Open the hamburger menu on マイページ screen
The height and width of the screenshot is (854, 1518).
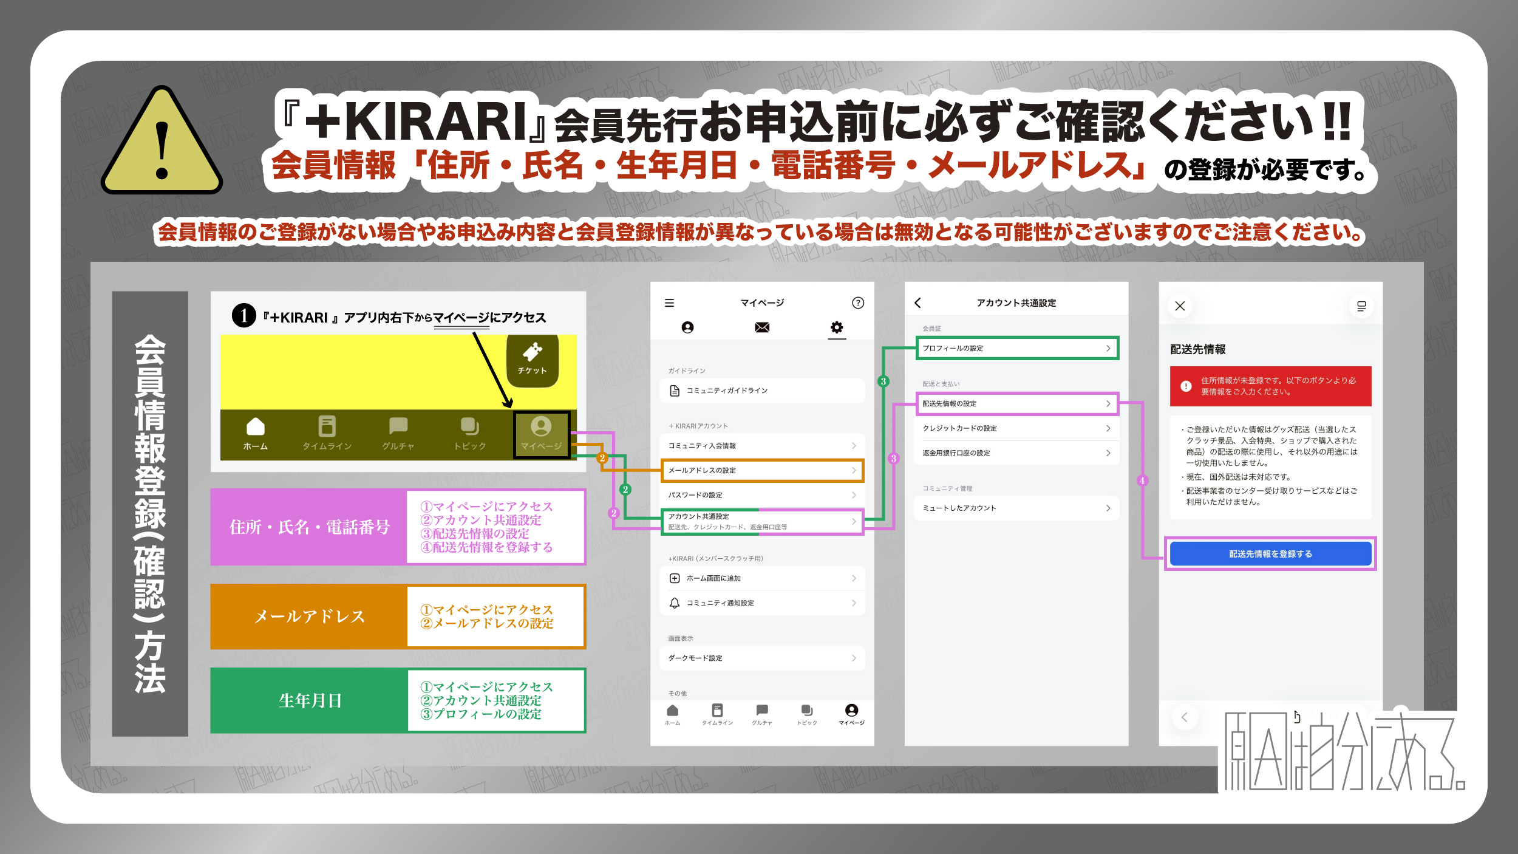(670, 302)
